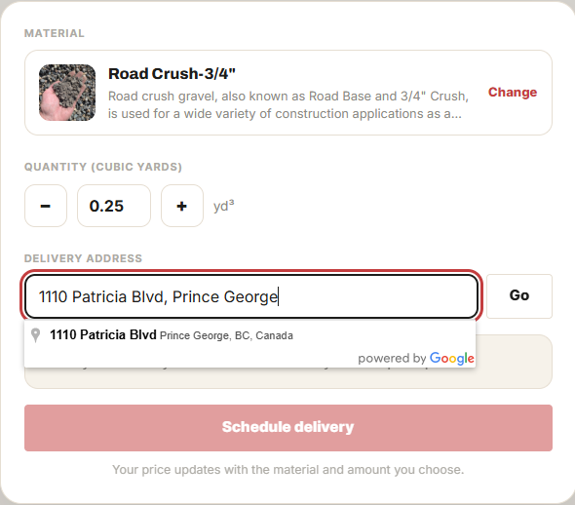Click the Go button
The width and height of the screenshot is (575, 505).
coord(519,296)
